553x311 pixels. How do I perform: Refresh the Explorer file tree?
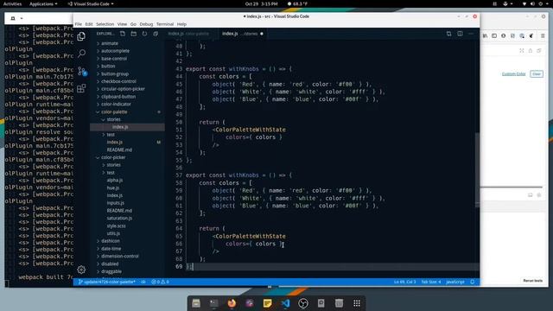144,34
